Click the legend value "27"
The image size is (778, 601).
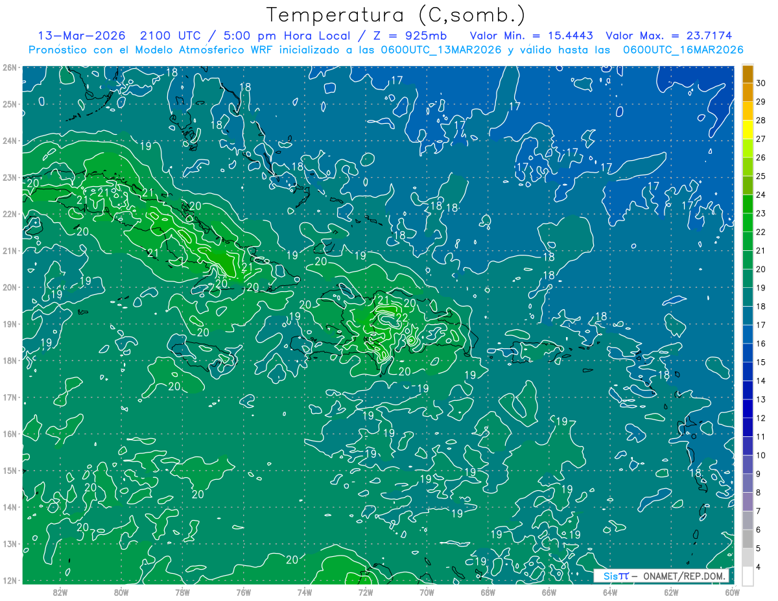pyautogui.click(x=761, y=139)
